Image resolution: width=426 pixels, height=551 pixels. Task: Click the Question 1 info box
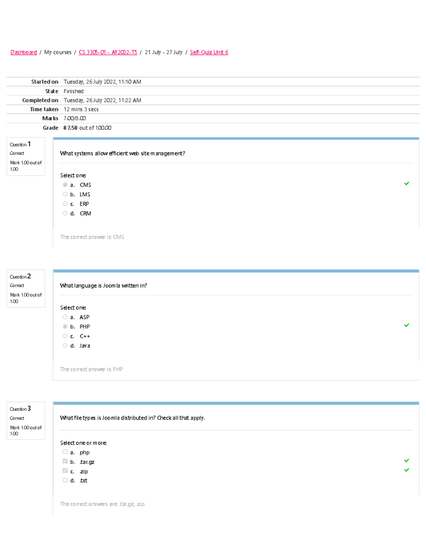tap(26, 156)
